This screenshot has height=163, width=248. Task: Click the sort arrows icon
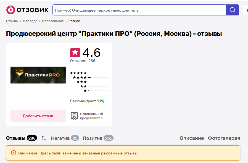(x=44, y=138)
